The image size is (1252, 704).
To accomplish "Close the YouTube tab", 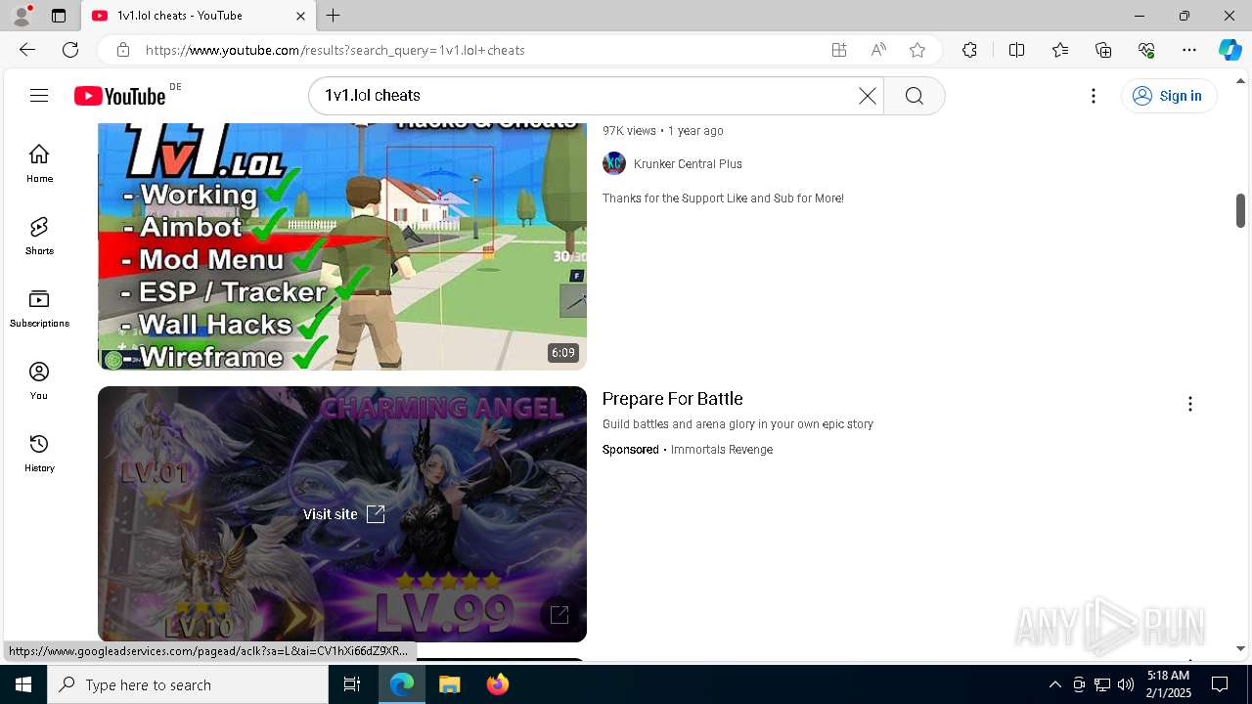I will [300, 16].
